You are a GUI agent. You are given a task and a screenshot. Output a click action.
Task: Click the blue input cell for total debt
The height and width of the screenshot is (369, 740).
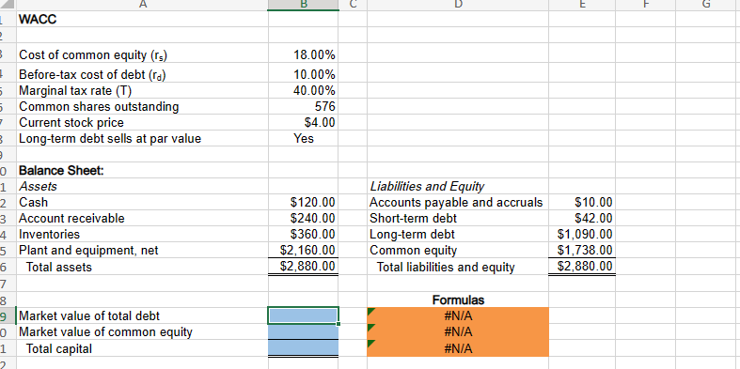point(304,315)
